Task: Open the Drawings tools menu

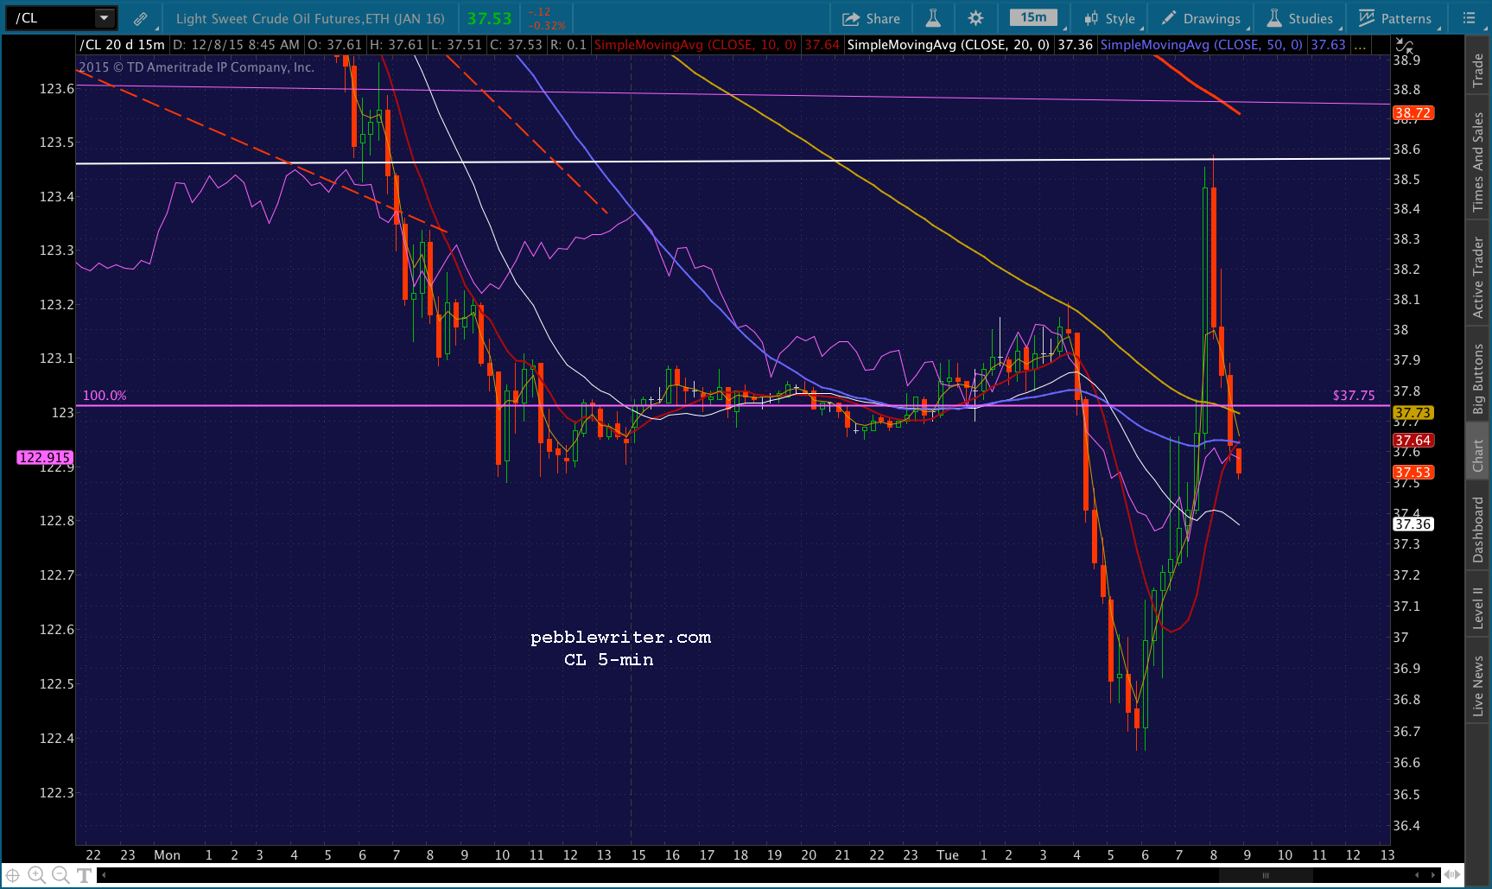Action: tap(1203, 18)
